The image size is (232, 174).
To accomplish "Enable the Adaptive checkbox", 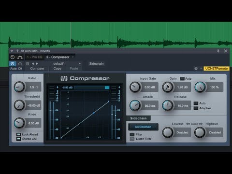I will [x=196, y=108].
